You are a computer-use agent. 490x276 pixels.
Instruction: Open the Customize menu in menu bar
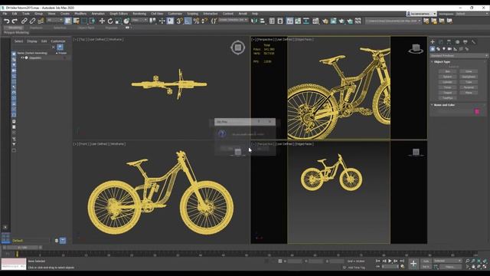click(x=175, y=14)
